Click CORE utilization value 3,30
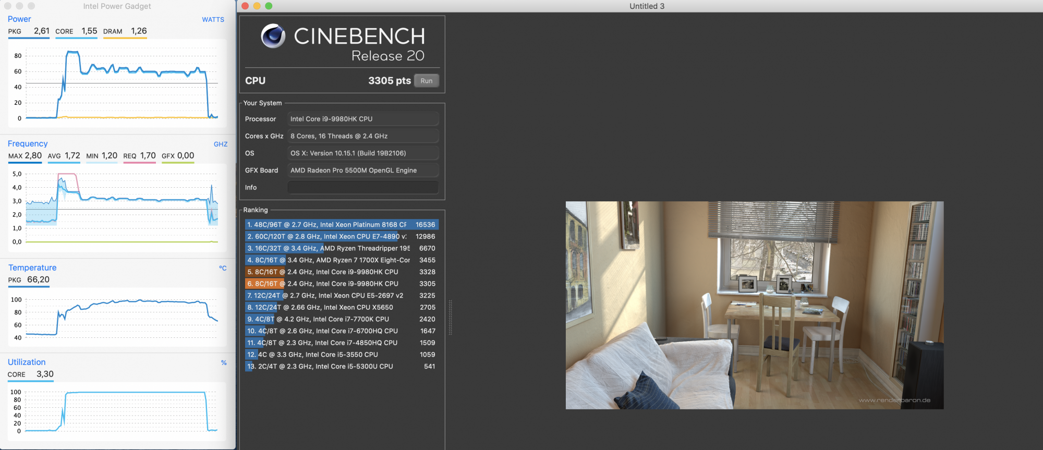The width and height of the screenshot is (1043, 450). [45, 374]
